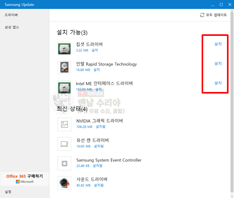This screenshot has height=198, width=234.
Task: Install 칩셋 드라이버 via right-side 설치 link
Action: point(218,44)
